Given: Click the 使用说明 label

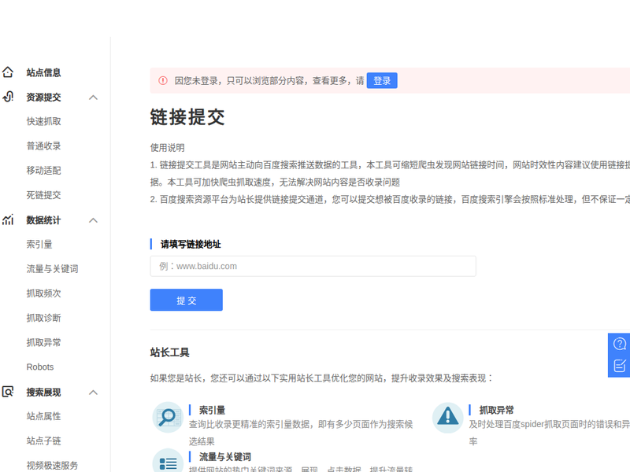Looking at the screenshot, I should 168,147.
